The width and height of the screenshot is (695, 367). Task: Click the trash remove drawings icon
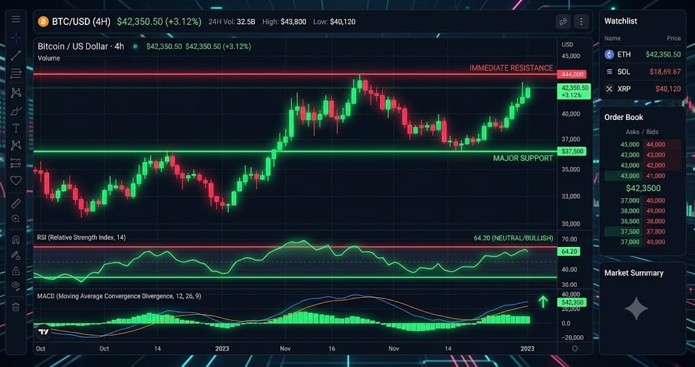coord(16,307)
